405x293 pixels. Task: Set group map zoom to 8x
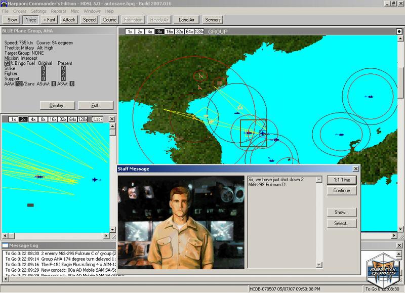click(x=159, y=31)
